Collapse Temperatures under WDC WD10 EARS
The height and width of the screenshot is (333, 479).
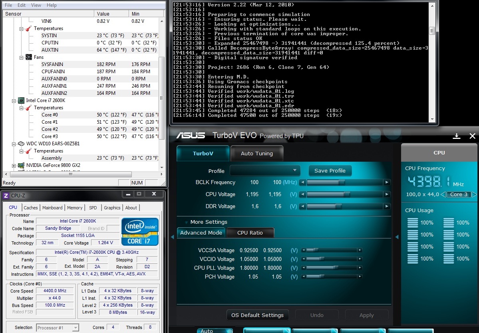(x=22, y=151)
